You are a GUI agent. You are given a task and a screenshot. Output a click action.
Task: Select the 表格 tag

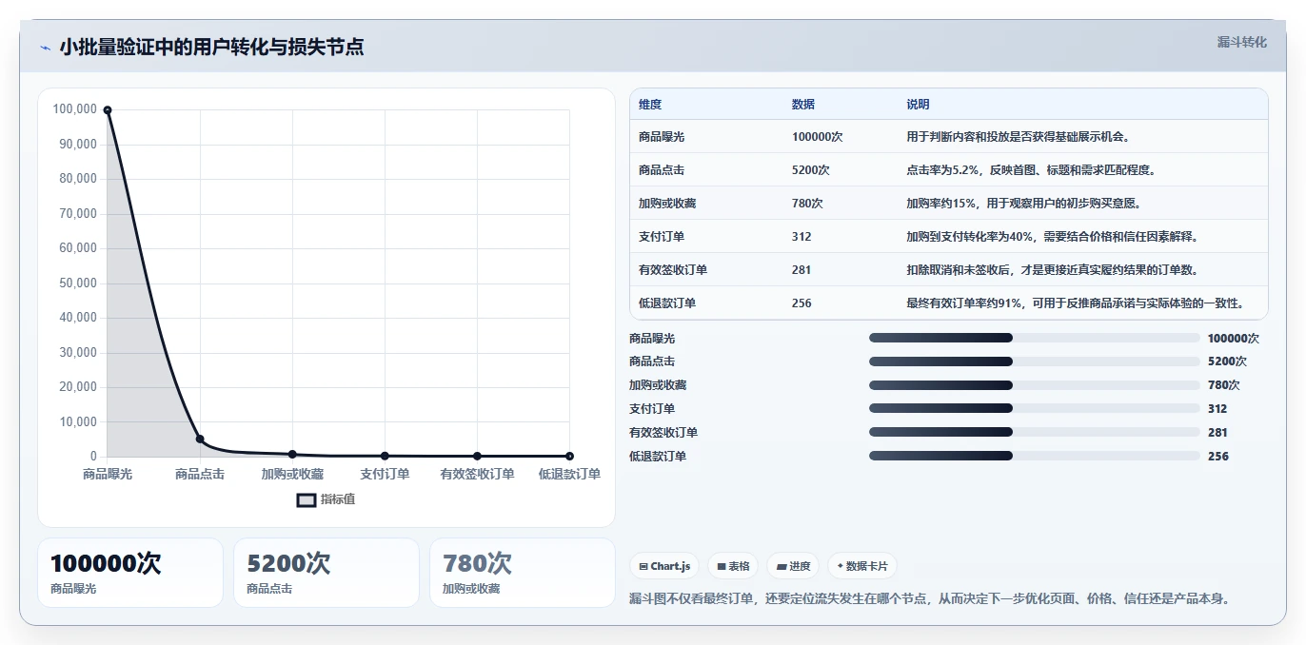733,566
